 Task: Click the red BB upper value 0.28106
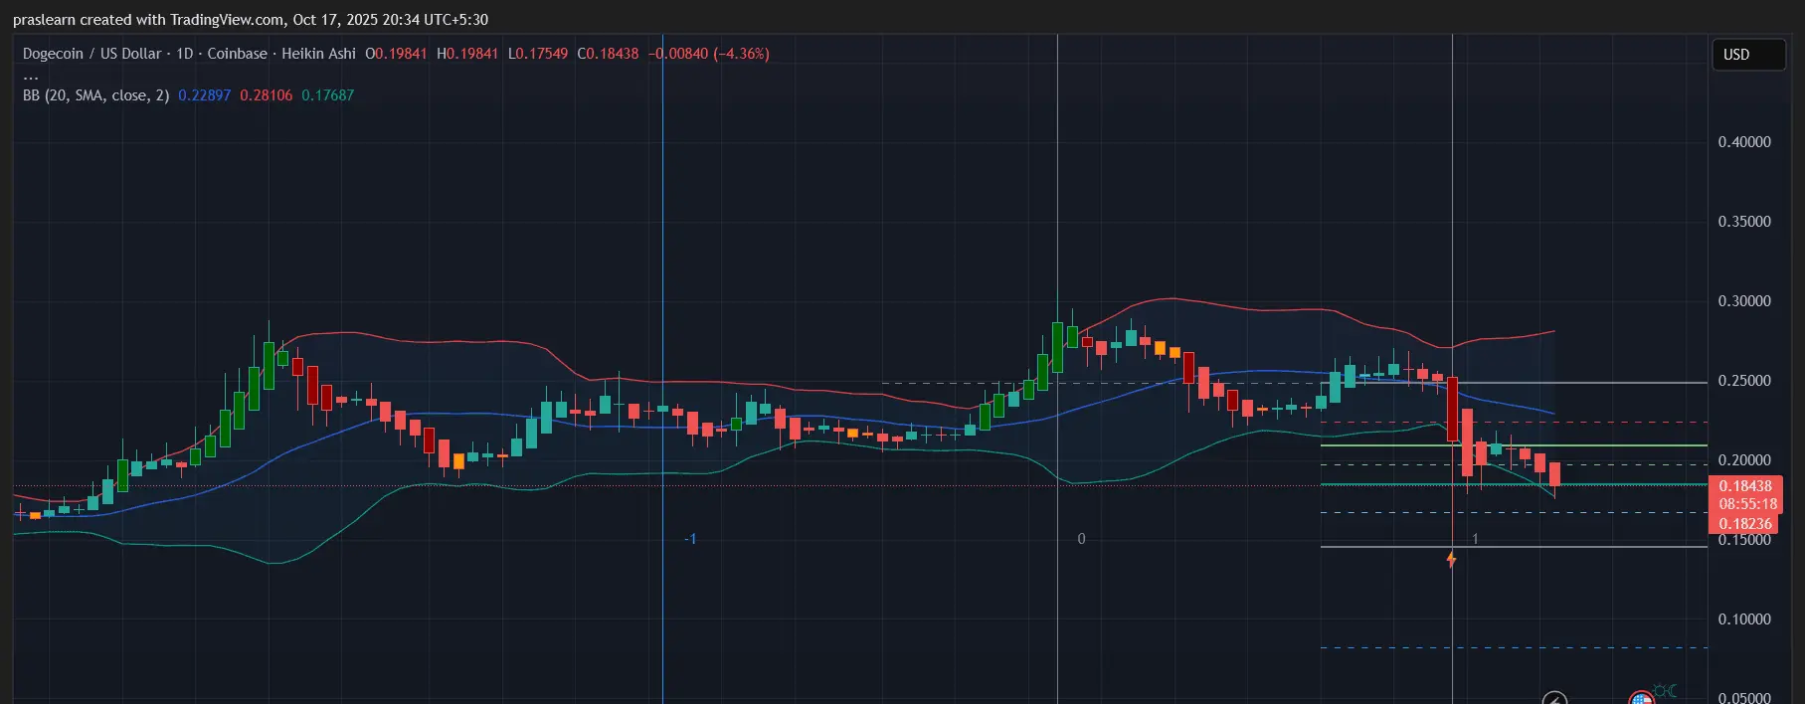267,95
